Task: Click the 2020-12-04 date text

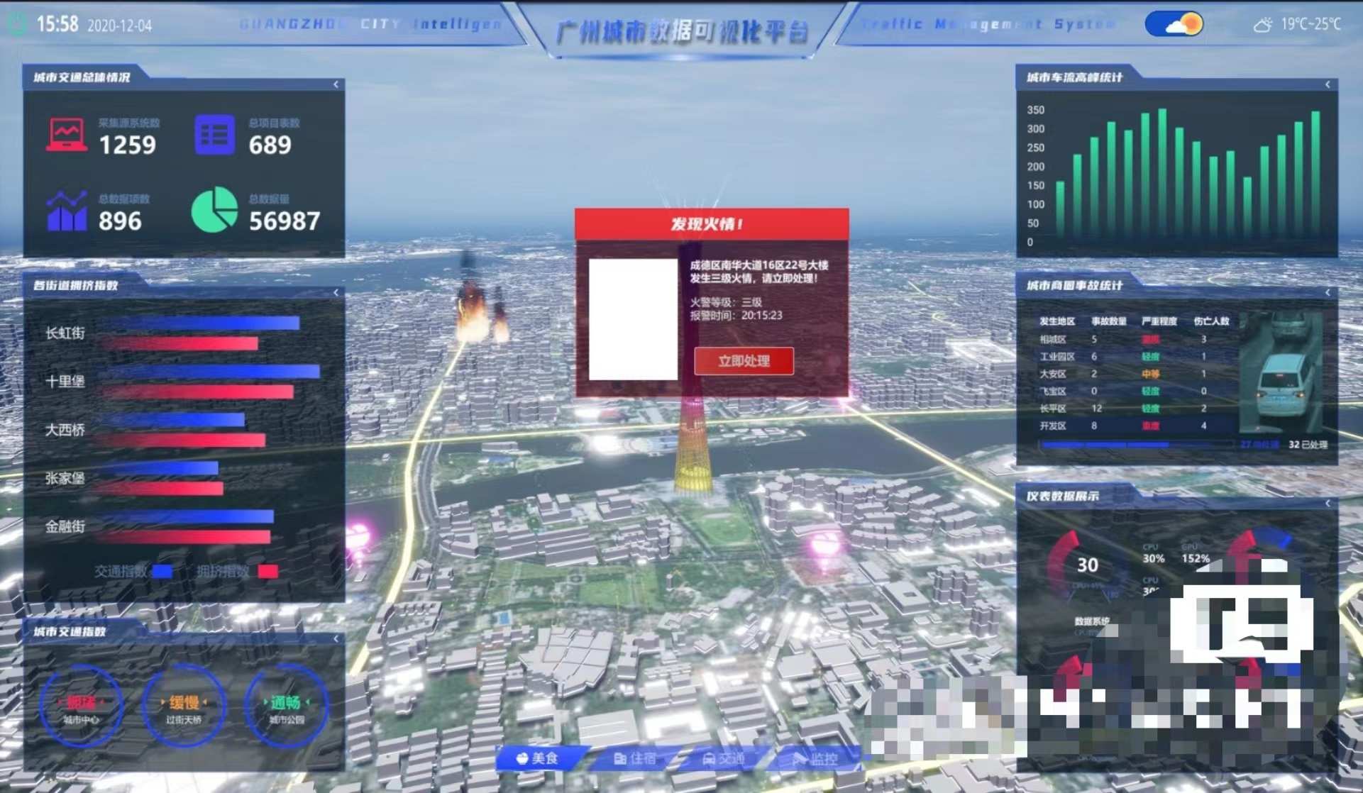Action: pos(119,26)
